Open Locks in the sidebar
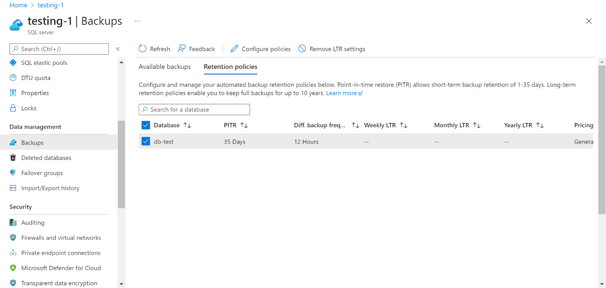This screenshot has height=288, width=606. click(29, 108)
